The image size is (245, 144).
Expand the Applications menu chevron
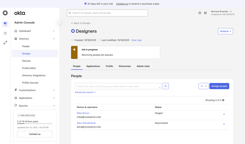(54, 98)
